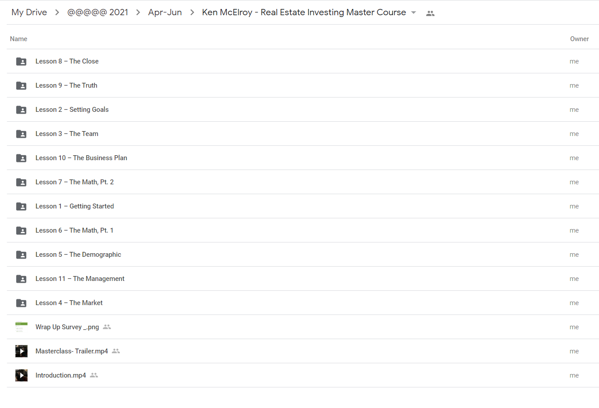
Task: Select the Introduction.mp4 file name
Action: click(61, 375)
